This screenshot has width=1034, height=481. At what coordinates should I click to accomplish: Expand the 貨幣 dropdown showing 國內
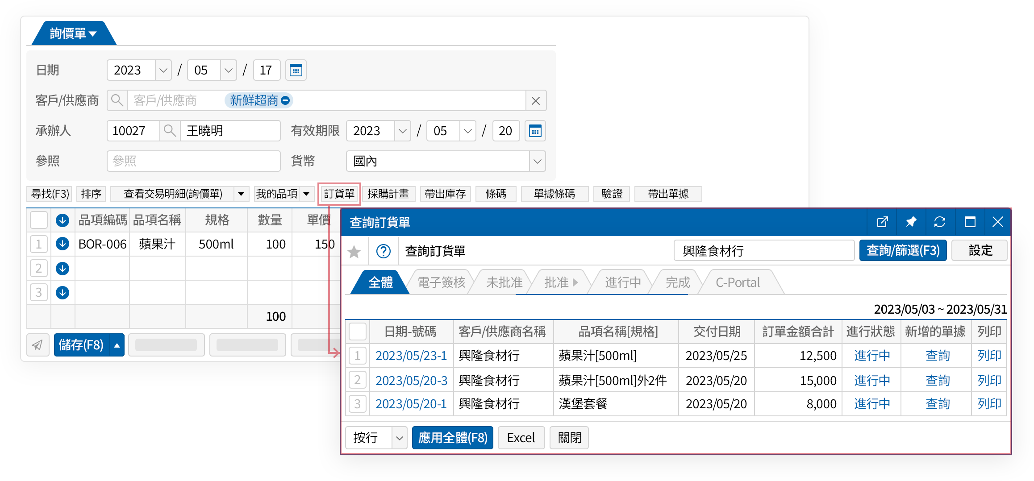click(537, 161)
